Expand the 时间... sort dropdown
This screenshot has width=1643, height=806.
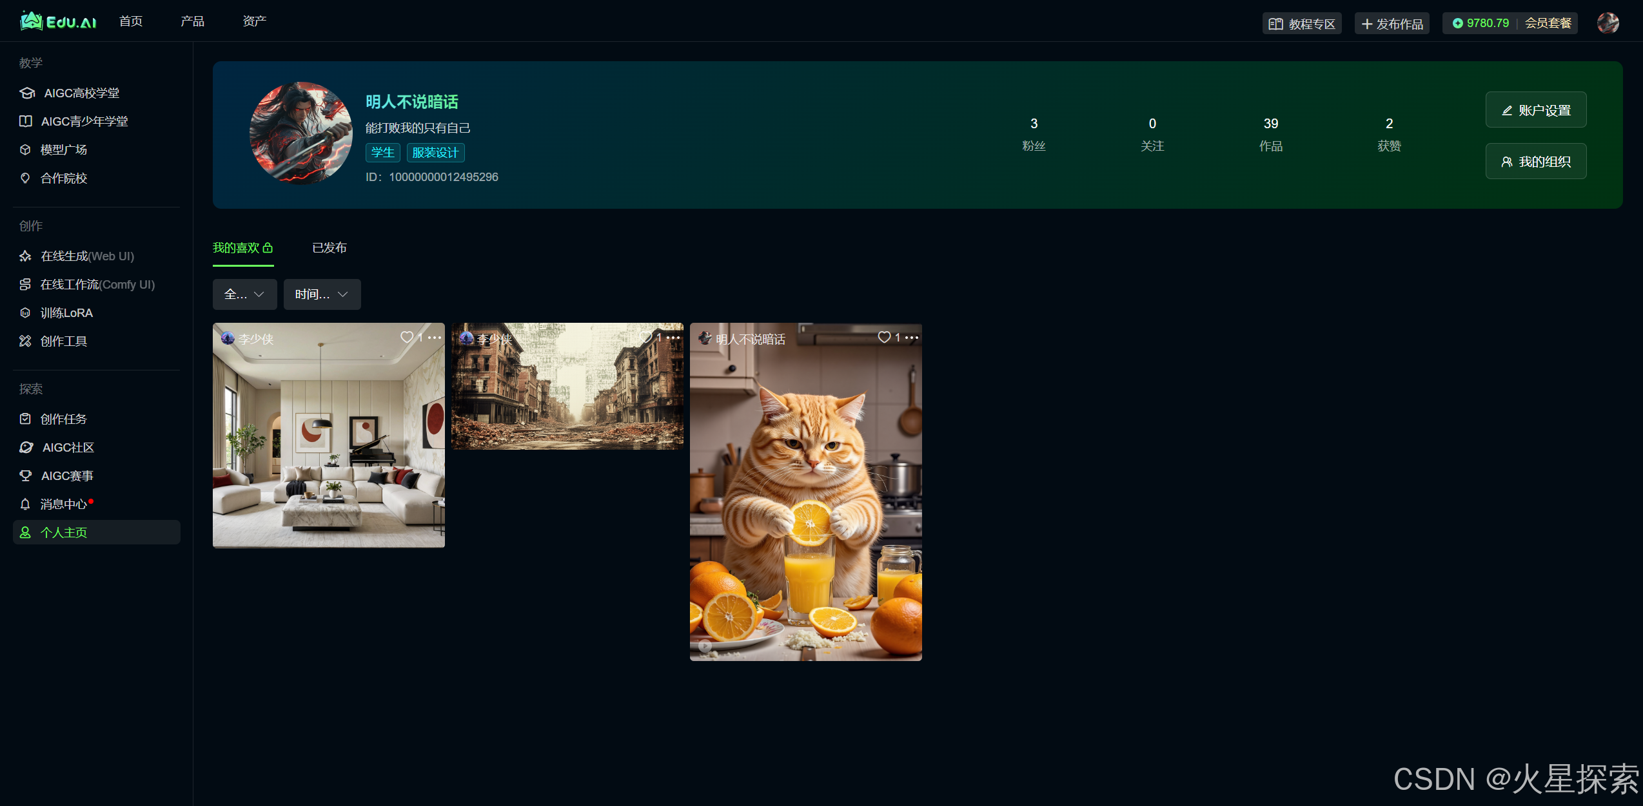(x=322, y=294)
